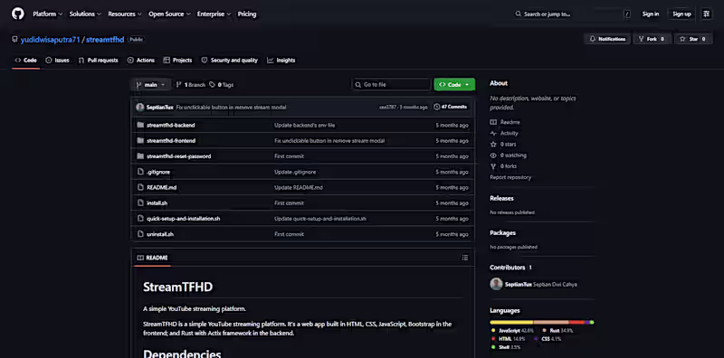
Task: View the 47 Commits history
Action: (450, 107)
